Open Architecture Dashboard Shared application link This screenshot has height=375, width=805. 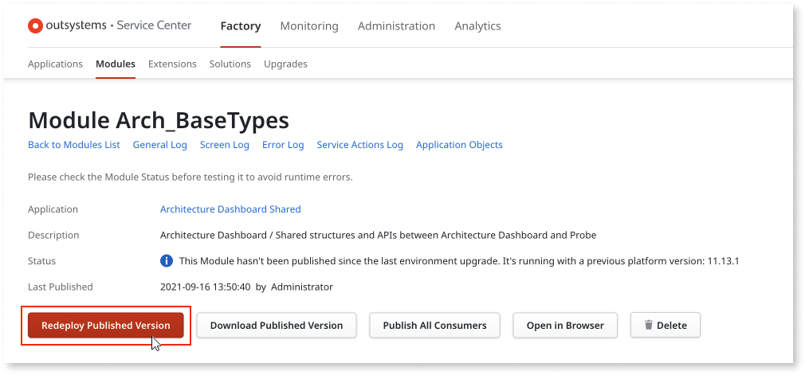tap(230, 209)
